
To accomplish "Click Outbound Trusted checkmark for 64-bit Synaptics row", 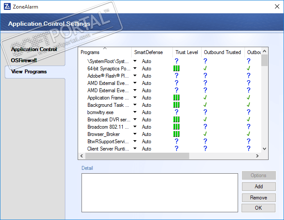I will (x=205, y=69).
